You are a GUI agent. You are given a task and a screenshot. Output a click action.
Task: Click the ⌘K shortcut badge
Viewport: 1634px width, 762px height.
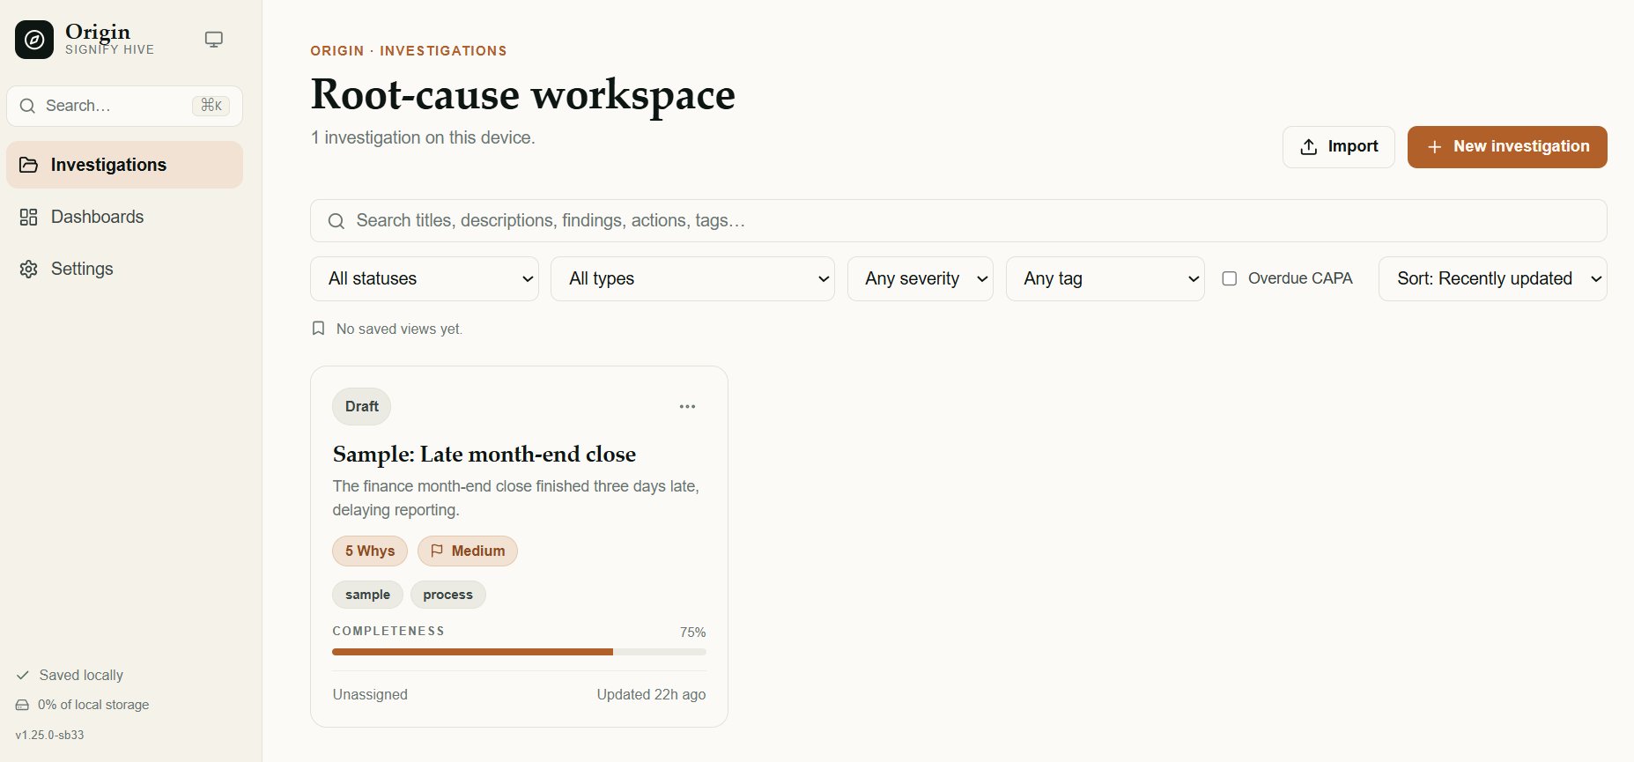[x=211, y=106]
